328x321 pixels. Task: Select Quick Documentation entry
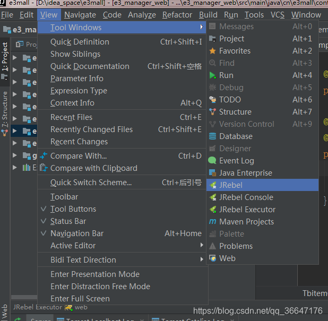click(122, 66)
